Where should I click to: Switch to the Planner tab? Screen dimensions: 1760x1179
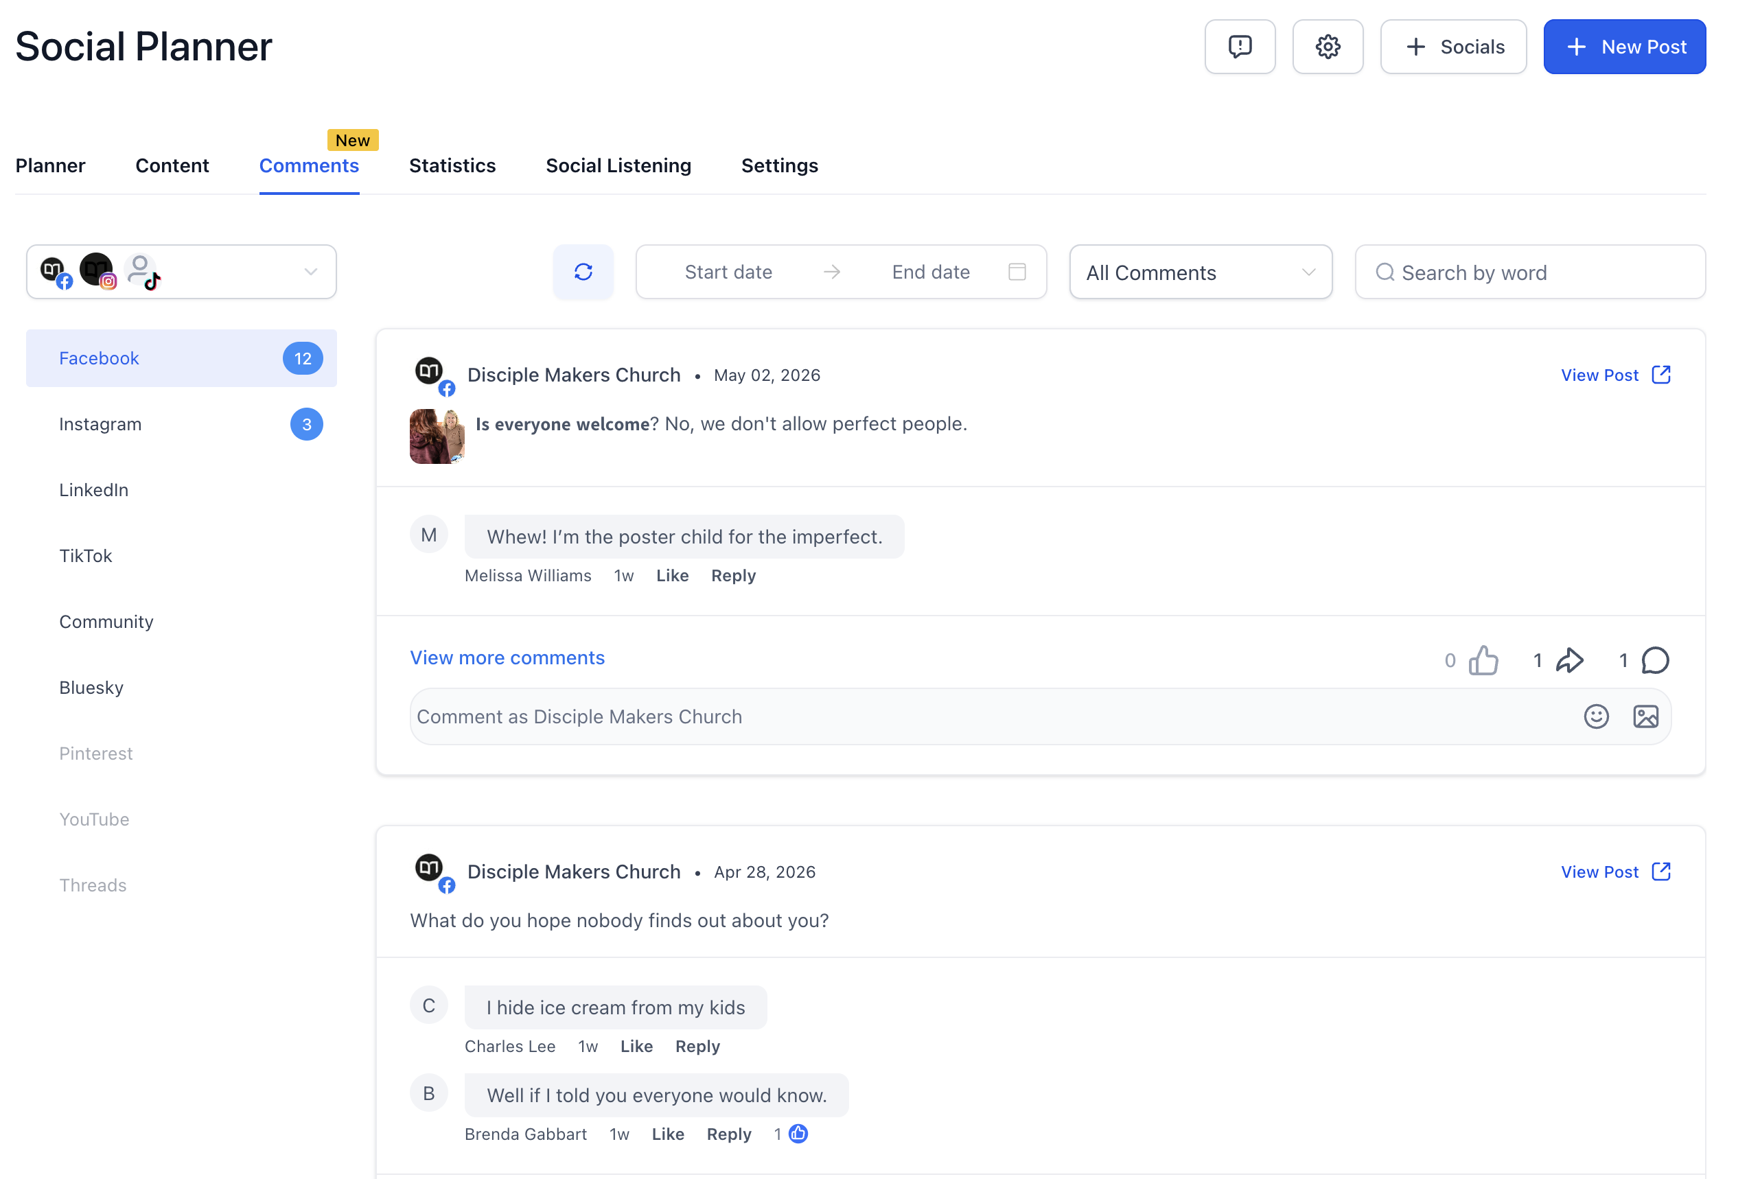[x=50, y=165]
